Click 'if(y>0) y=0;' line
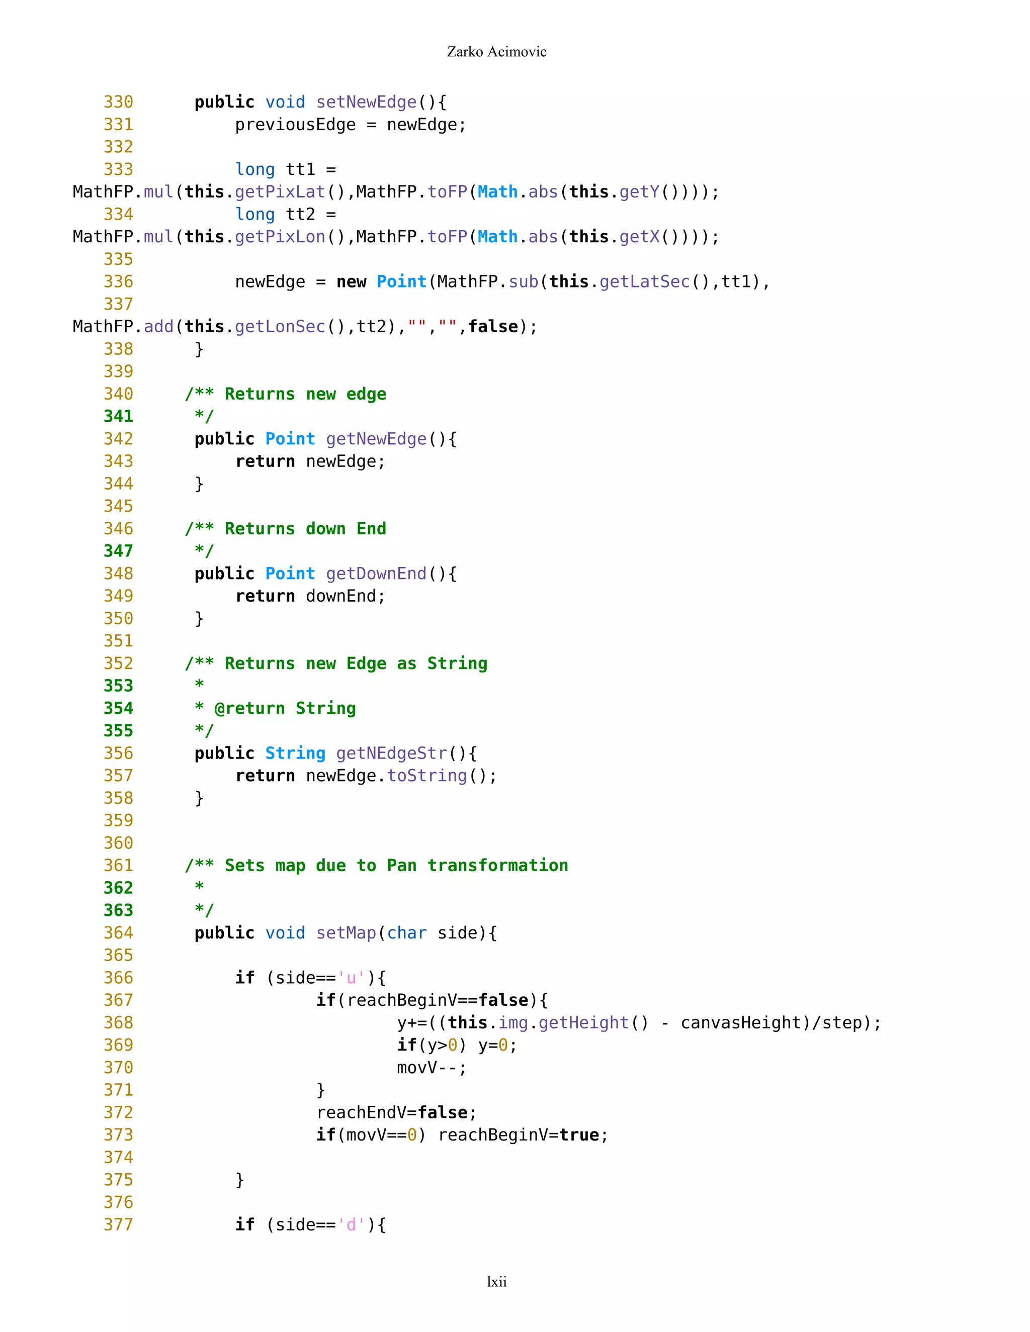The width and height of the screenshot is (1030, 1332). coord(457,1045)
